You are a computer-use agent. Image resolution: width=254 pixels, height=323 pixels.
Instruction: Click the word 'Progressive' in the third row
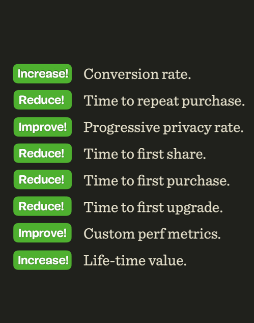point(122,128)
